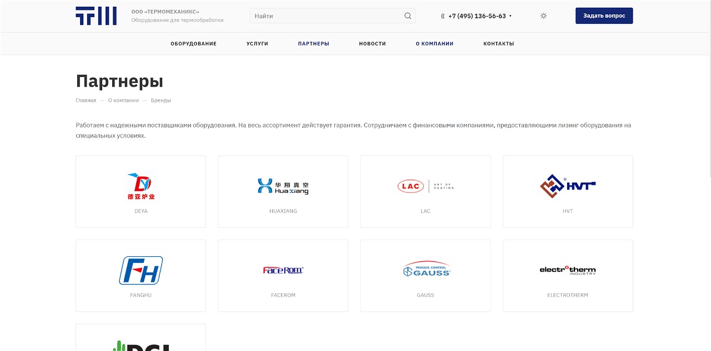
Task: Open search using the magnifier icon
Action: 407,16
